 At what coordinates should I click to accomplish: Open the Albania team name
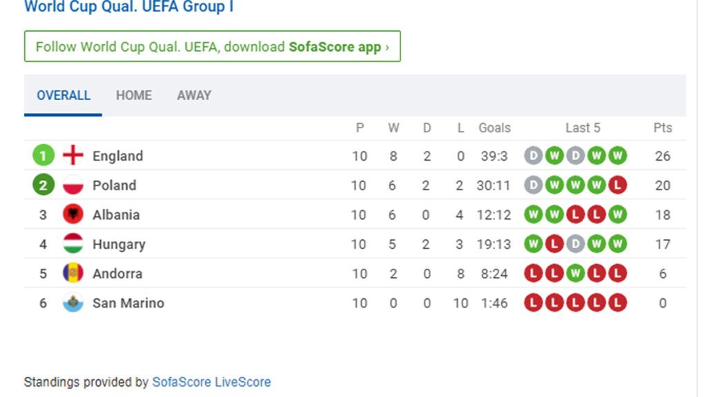[x=116, y=215]
